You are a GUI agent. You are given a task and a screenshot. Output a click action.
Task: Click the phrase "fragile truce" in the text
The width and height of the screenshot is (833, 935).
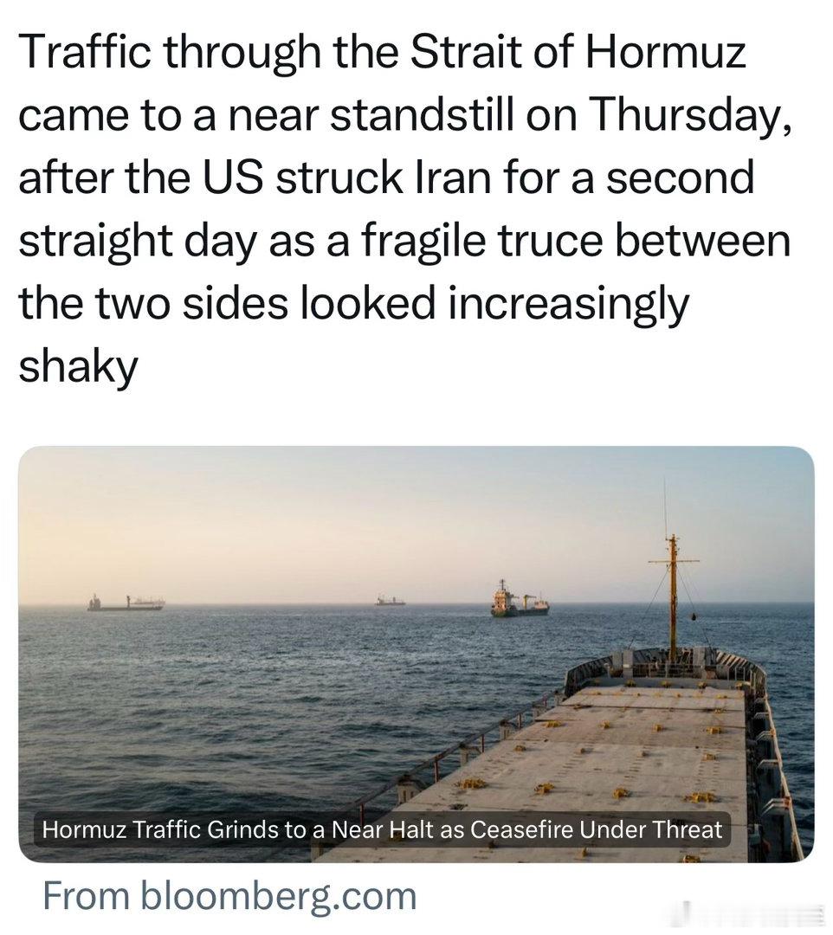click(x=480, y=242)
